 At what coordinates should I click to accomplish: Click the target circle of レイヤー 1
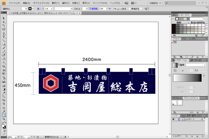tap(201, 120)
